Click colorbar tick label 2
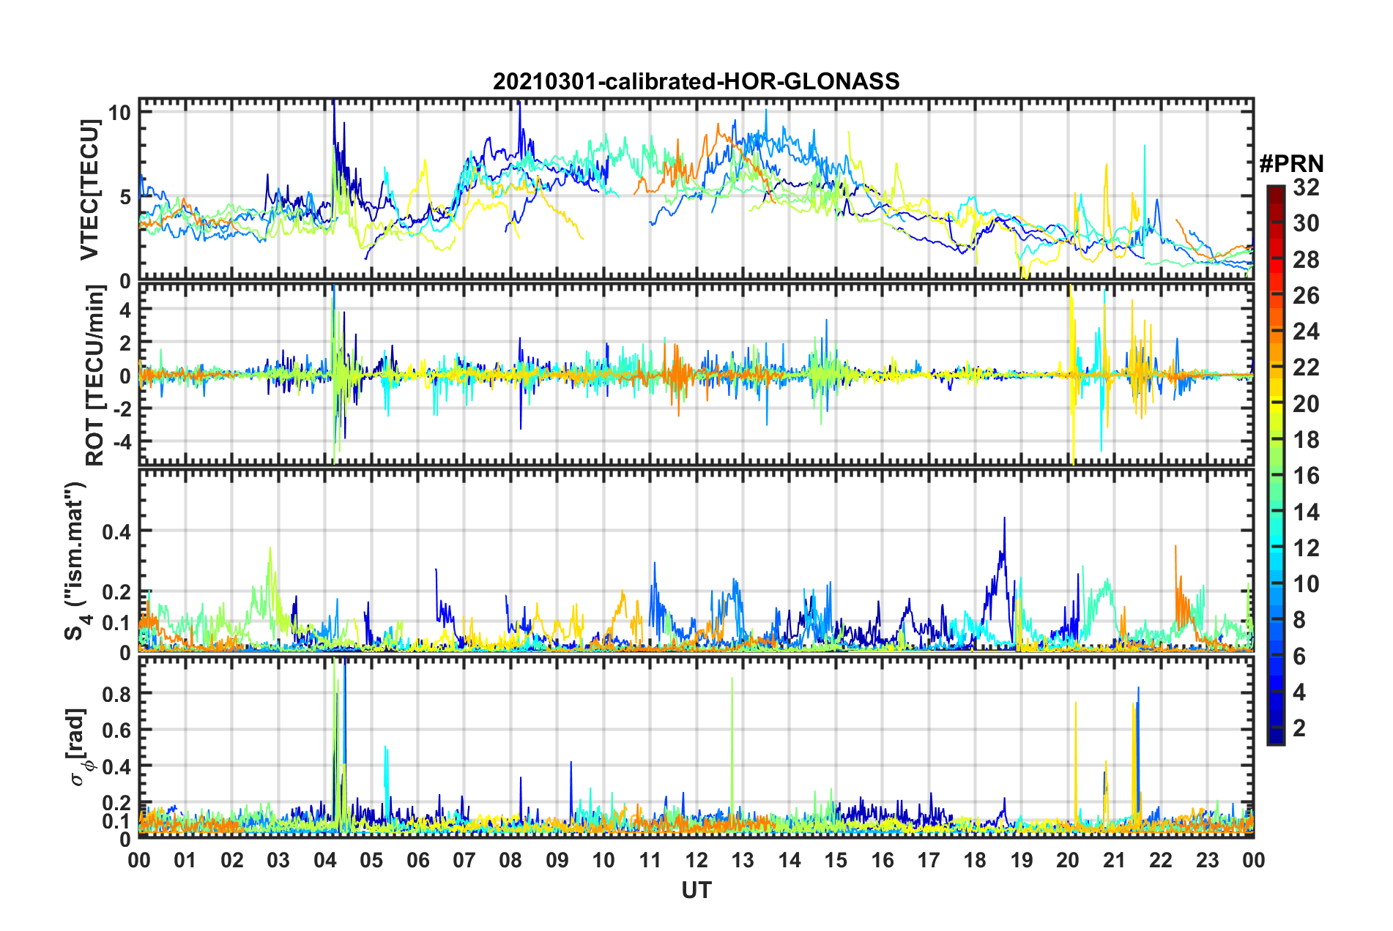 (x=1299, y=728)
